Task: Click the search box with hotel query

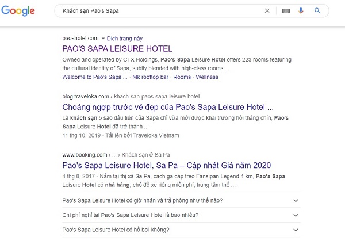Action: click(155, 11)
